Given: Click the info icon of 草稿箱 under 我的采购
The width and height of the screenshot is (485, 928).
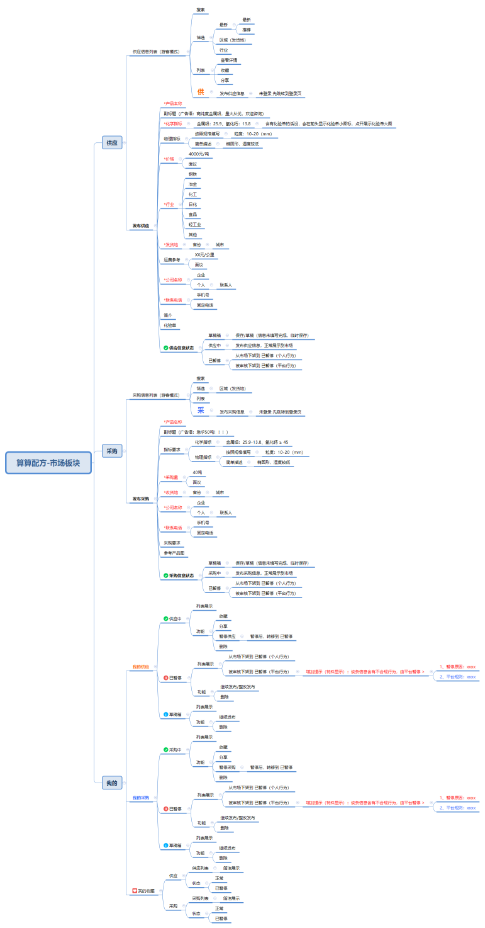Looking at the screenshot, I should point(166,846).
